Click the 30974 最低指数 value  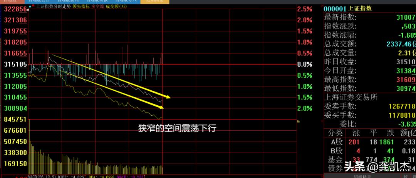(406, 88)
